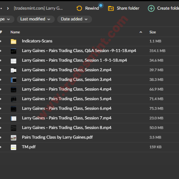Select Pairs Trading Class, Session 2.mp4
This screenshot has height=179, width=179.
click(67, 70)
